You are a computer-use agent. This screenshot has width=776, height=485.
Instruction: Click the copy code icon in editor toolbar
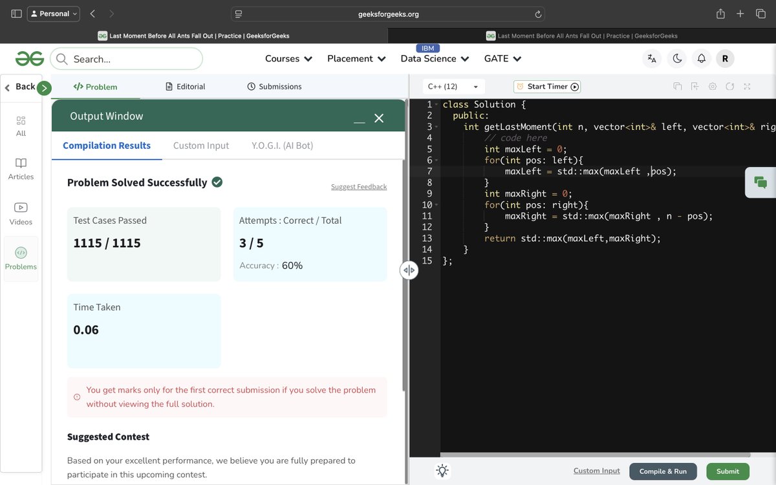[x=678, y=87]
